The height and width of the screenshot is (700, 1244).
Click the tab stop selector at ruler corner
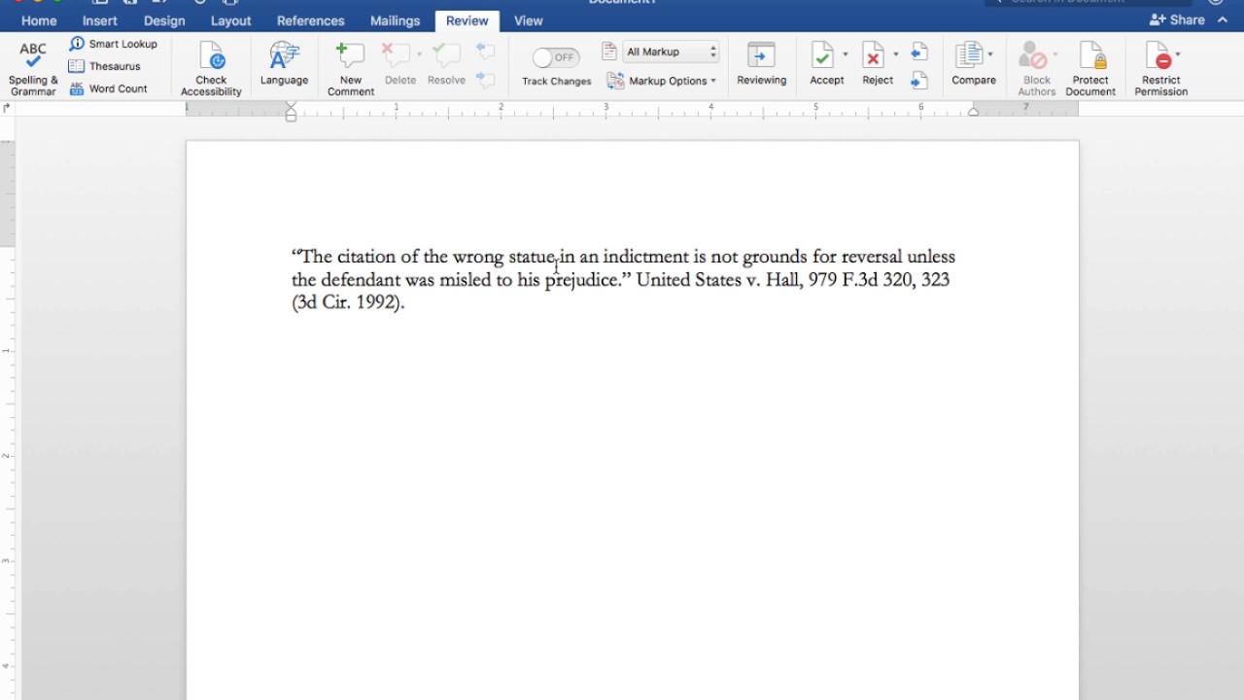[7, 109]
